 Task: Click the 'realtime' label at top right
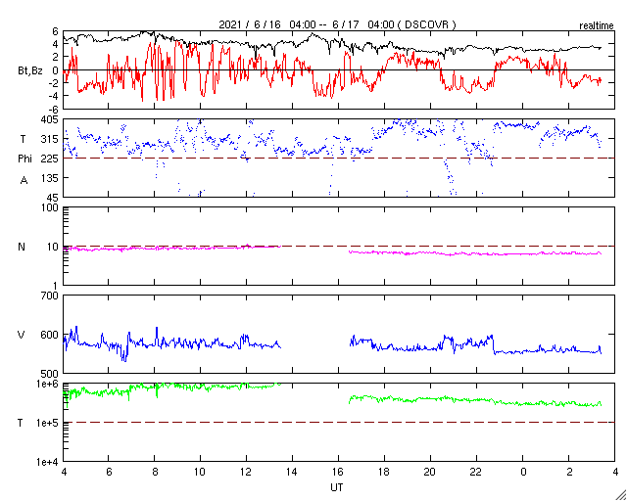pos(597,26)
